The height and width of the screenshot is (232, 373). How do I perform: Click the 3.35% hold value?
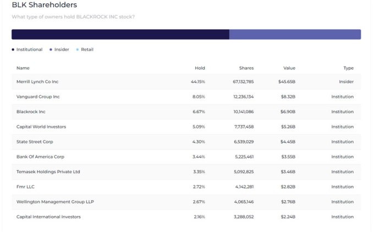[199, 172]
